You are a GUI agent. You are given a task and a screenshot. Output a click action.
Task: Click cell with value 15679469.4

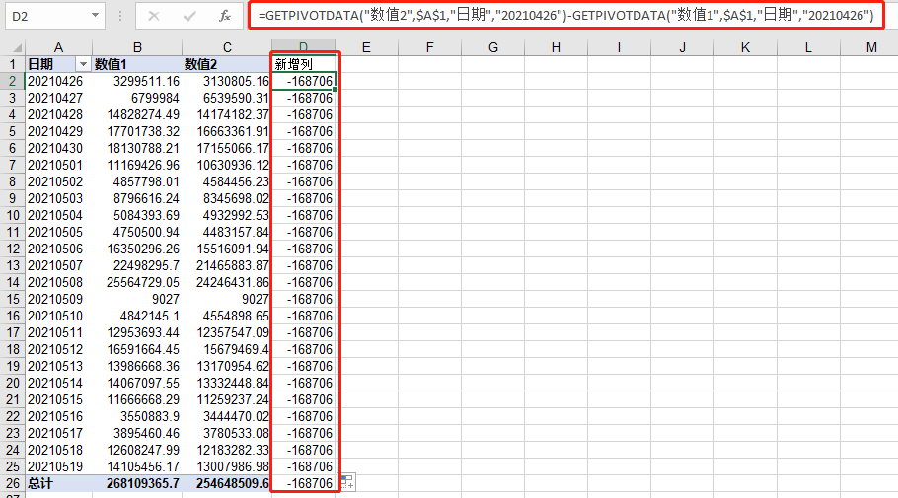point(227,349)
